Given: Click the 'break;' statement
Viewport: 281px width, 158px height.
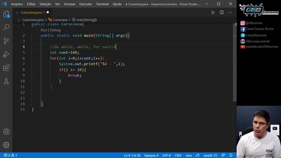Looking at the screenshot, I should (75, 75).
